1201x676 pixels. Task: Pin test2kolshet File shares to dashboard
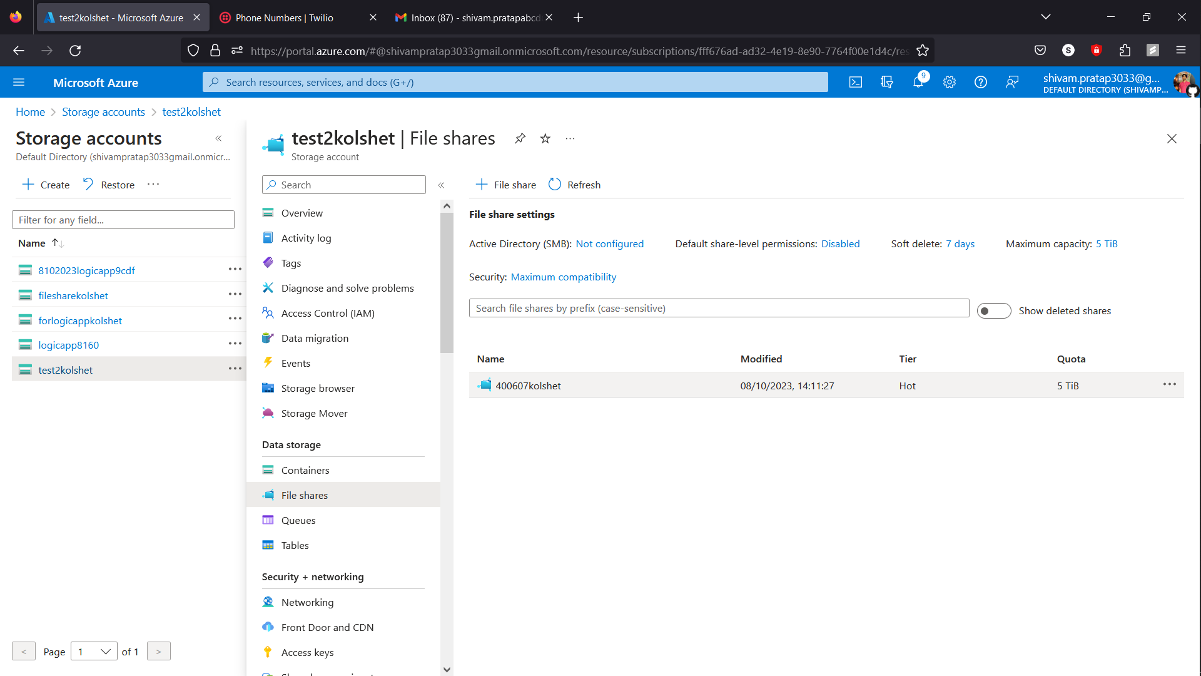point(520,138)
